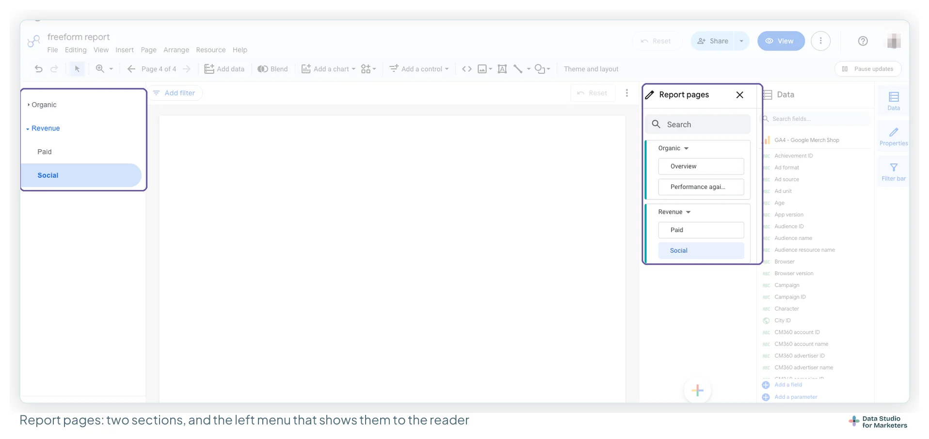The height and width of the screenshot is (439, 929).
Task: Click the Report pages search field
Action: point(698,125)
